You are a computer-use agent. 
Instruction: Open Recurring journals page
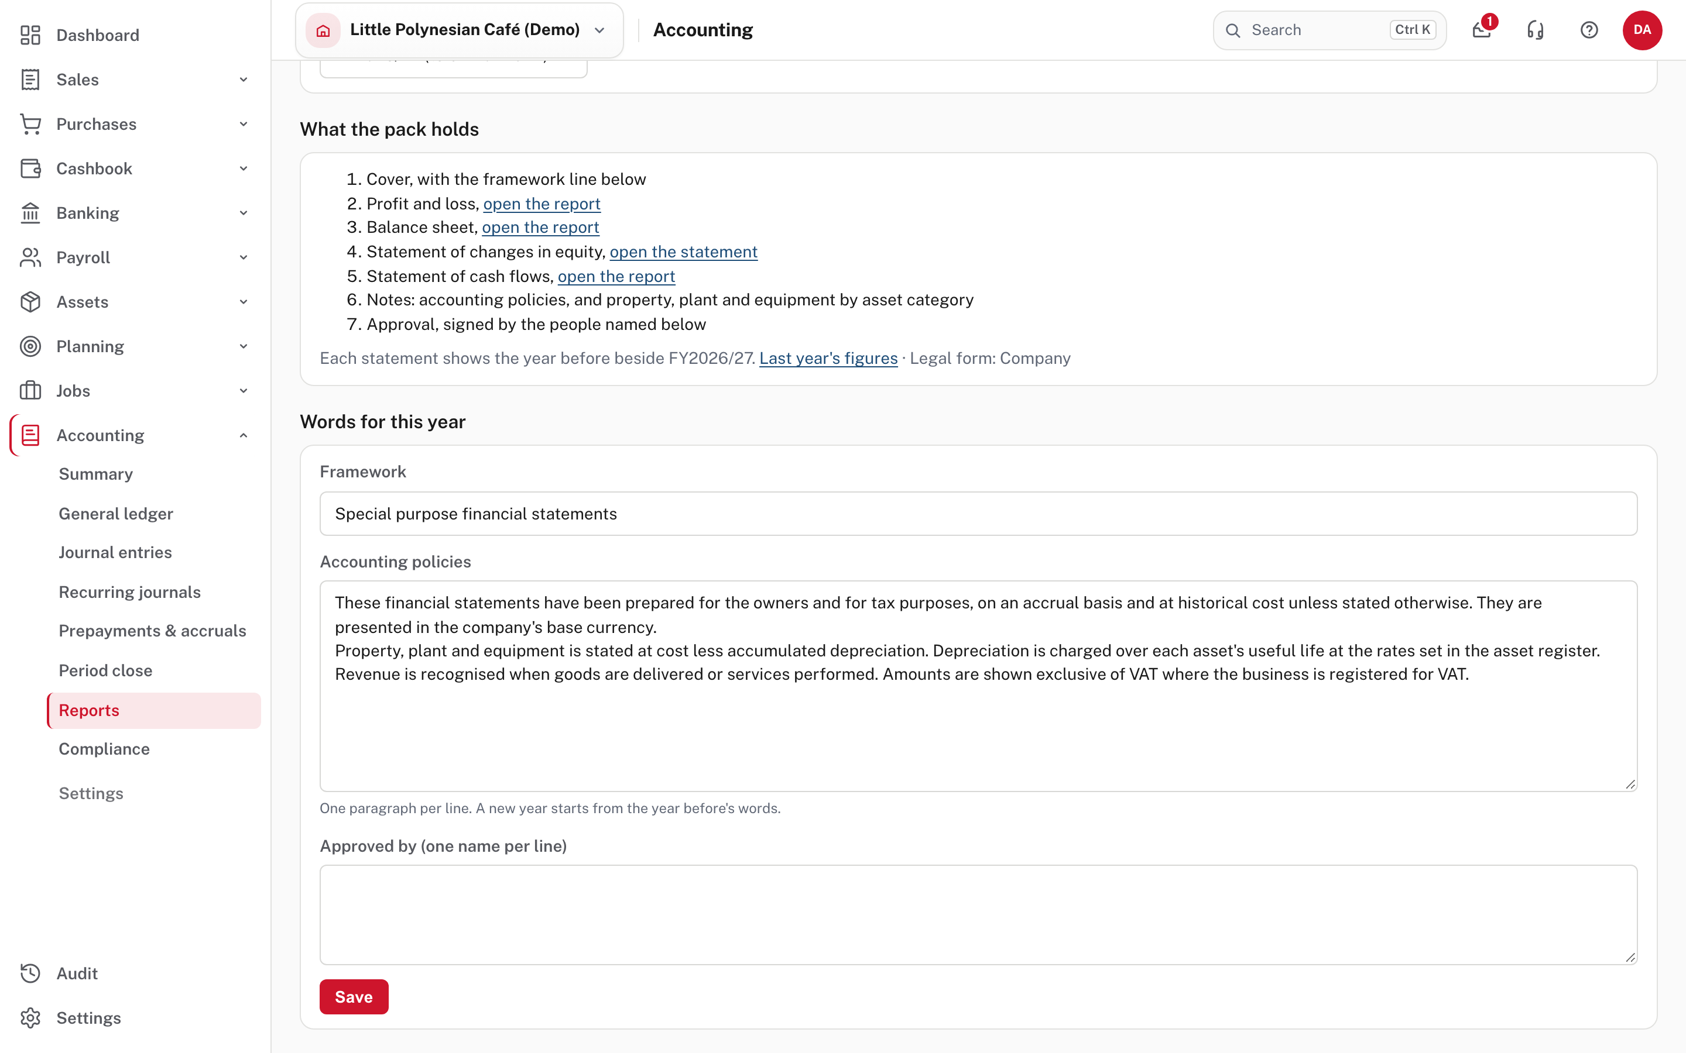[x=129, y=592]
